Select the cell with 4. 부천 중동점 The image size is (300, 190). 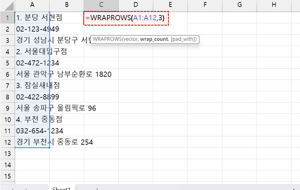[x=32, y=119]
